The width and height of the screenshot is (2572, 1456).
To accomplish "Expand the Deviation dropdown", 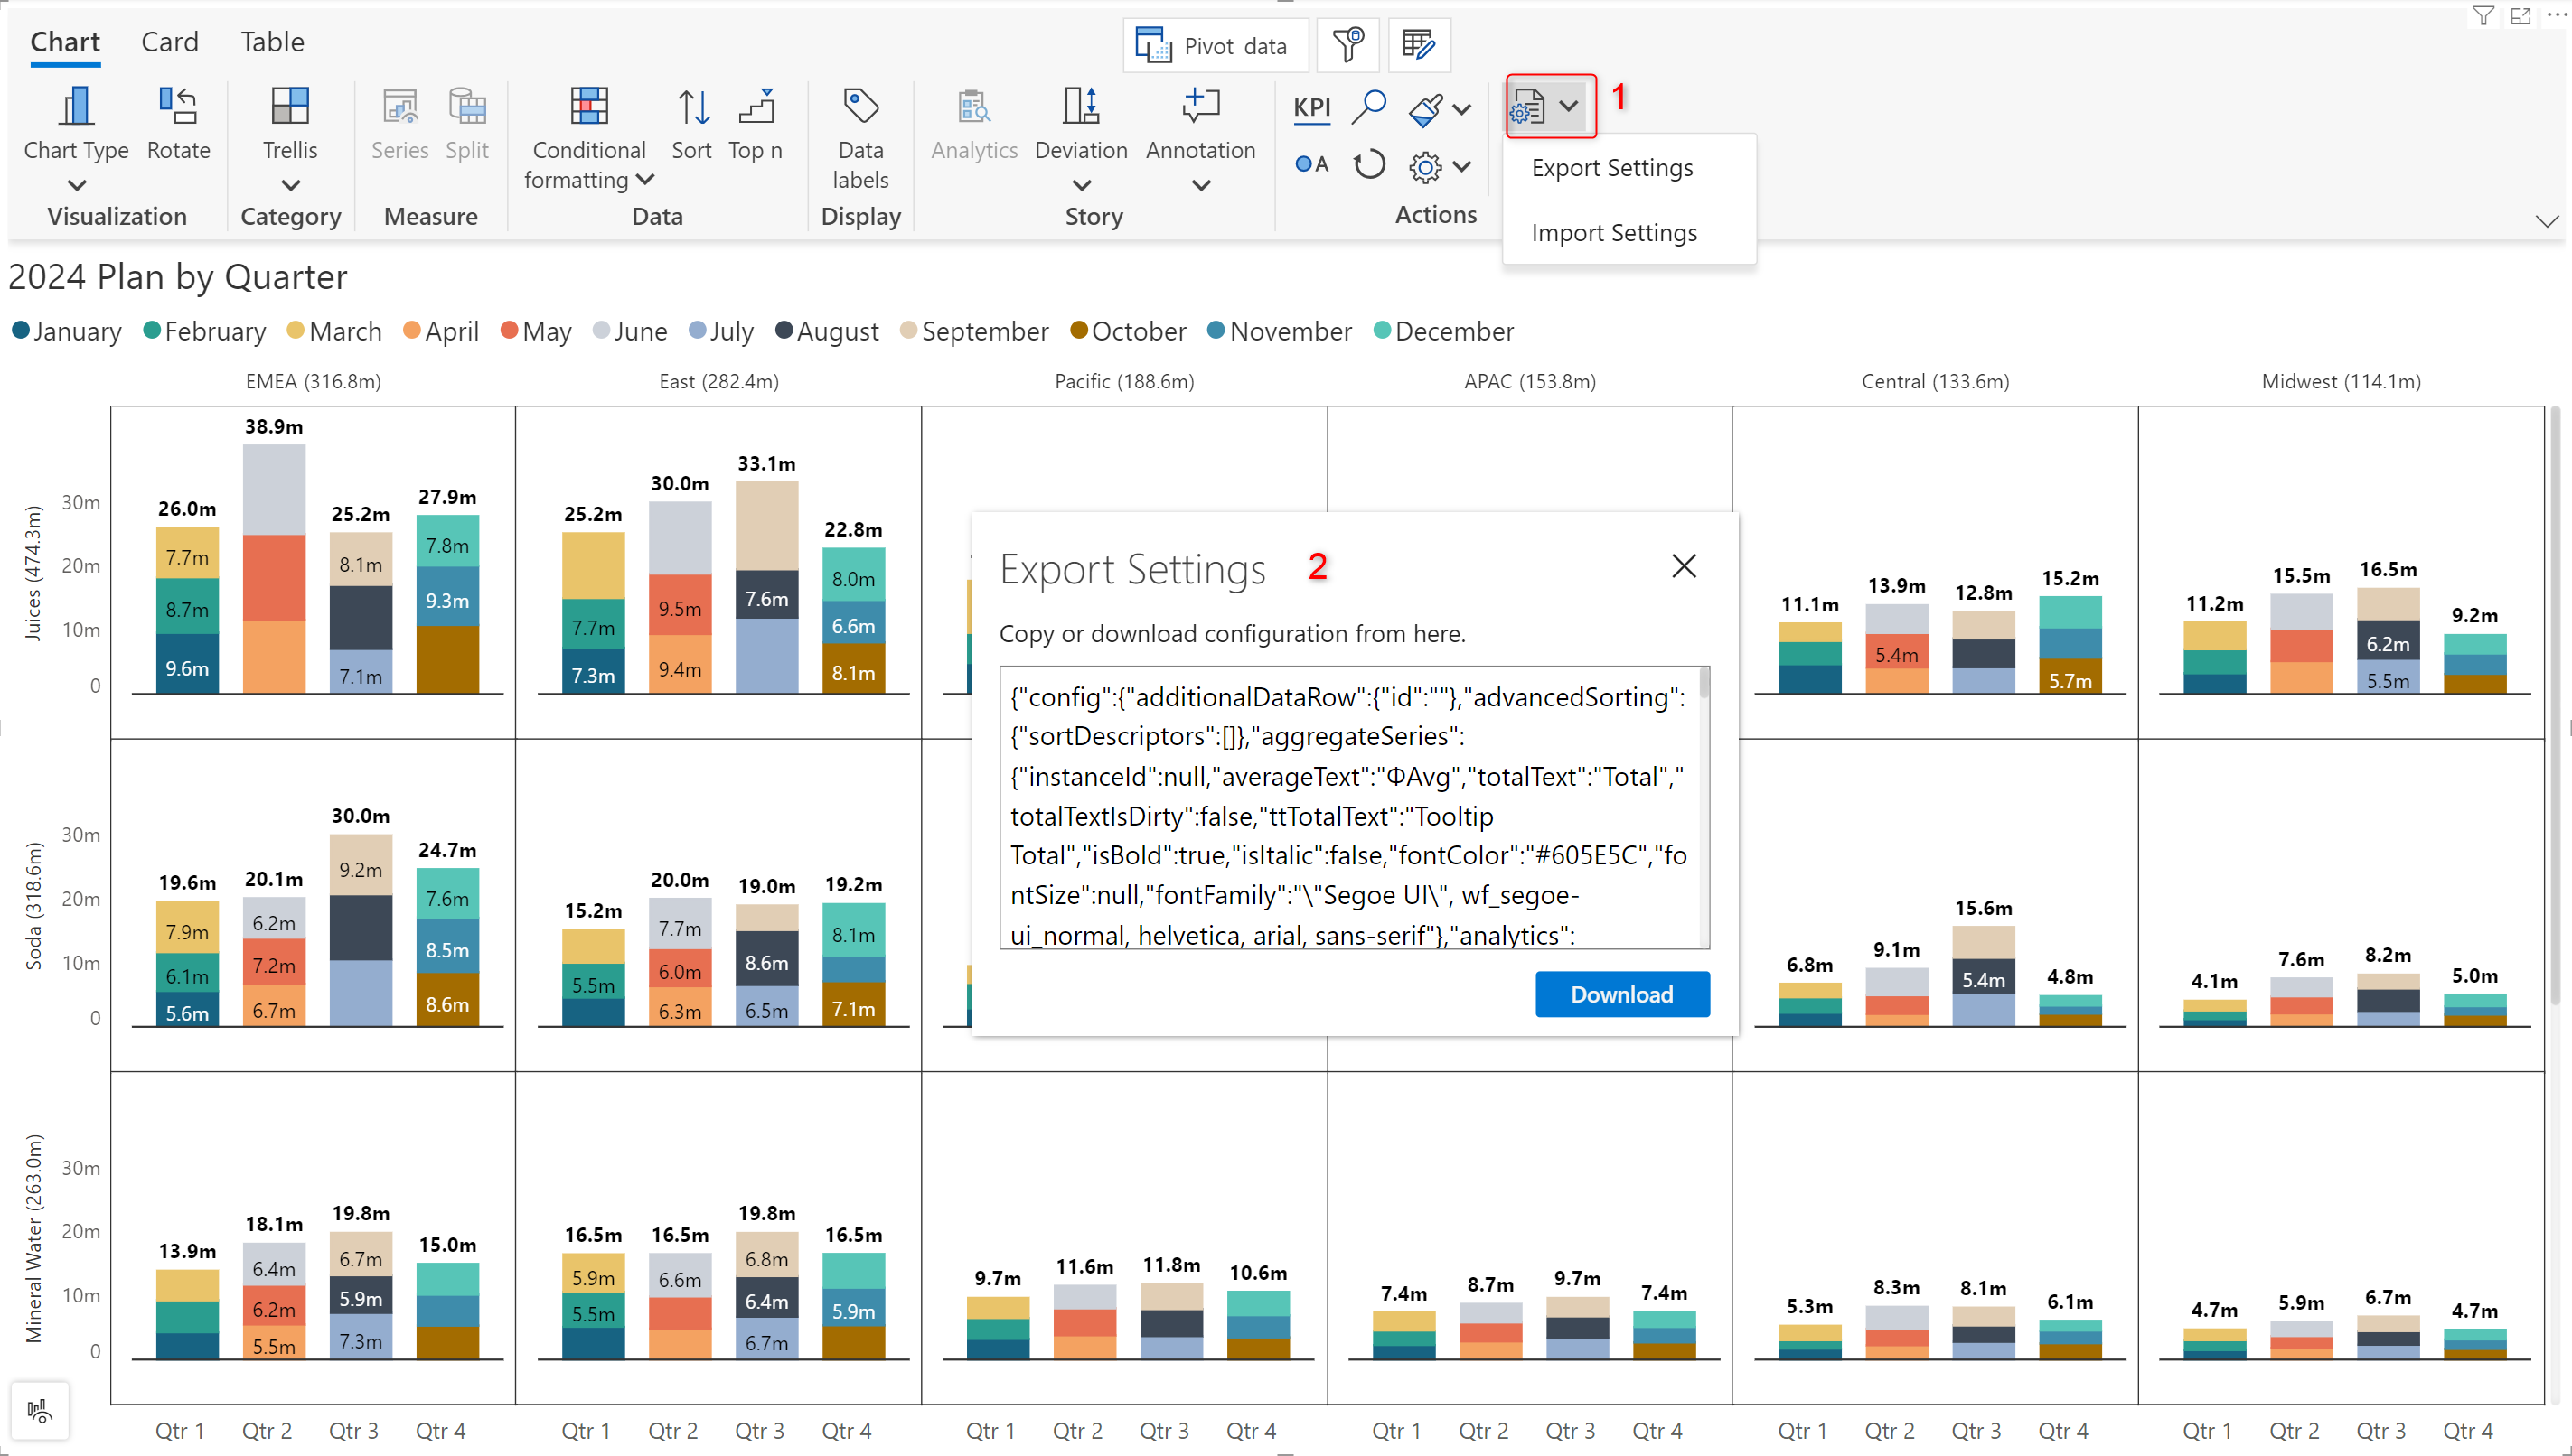I will point(1081,185).
